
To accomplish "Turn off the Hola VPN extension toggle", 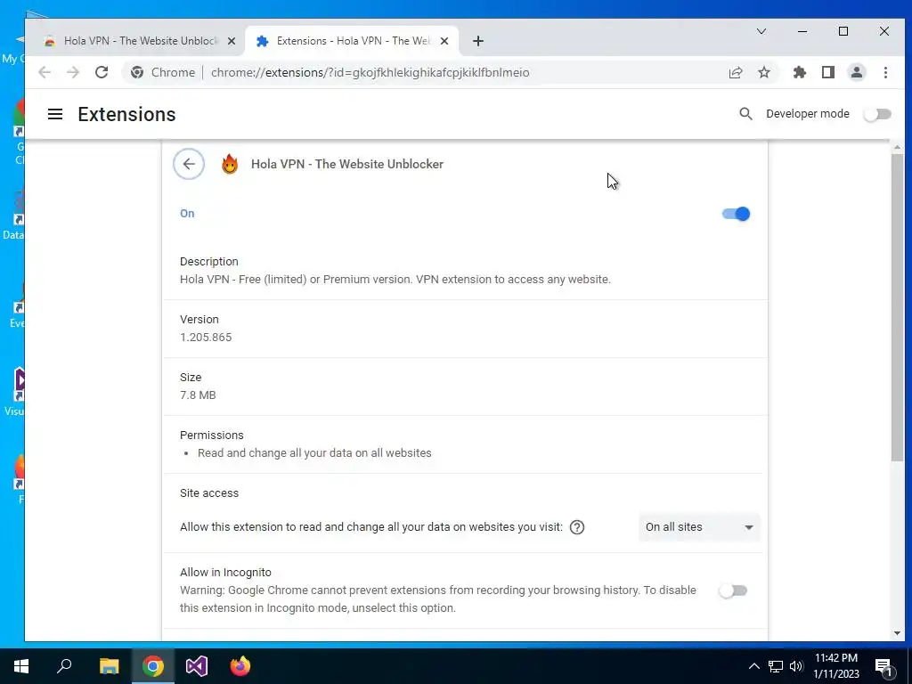I will click(736, 214).
